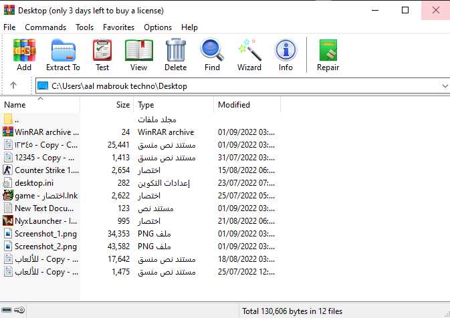Click size value 123

pyautogui.click(x=124, y=208)
